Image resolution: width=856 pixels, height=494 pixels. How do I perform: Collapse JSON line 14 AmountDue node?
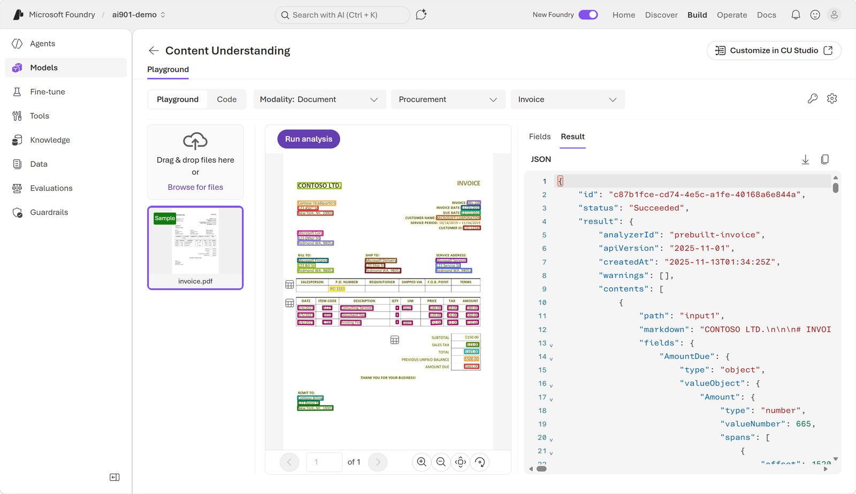click(551, 358)
